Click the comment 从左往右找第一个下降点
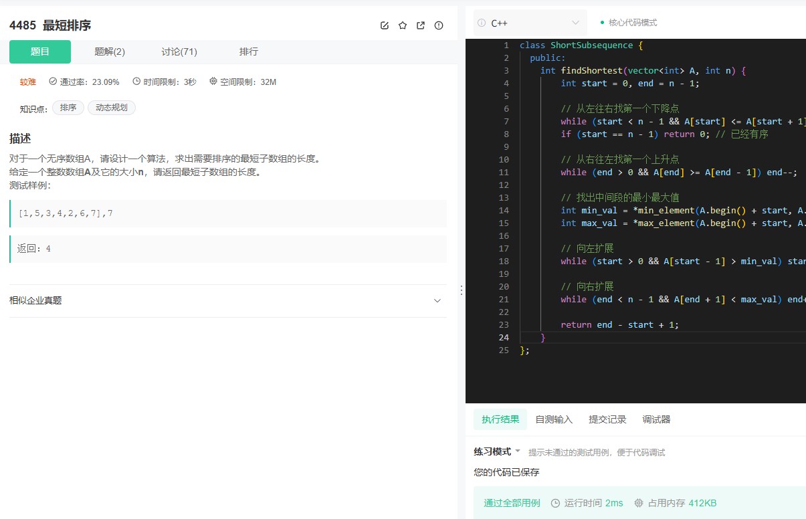Image resolution: width=806 pixels, height=519 pixels. [x=620, y=108]
